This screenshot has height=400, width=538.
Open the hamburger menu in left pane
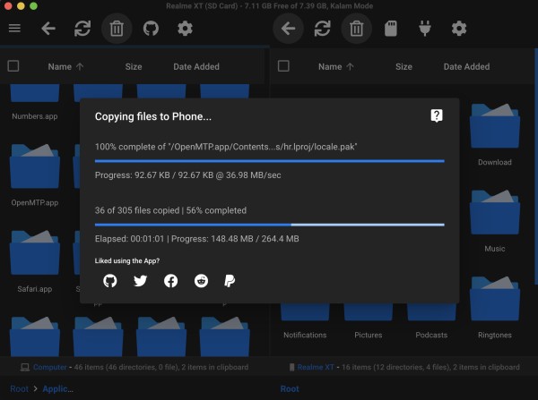(x=14, y=29)
